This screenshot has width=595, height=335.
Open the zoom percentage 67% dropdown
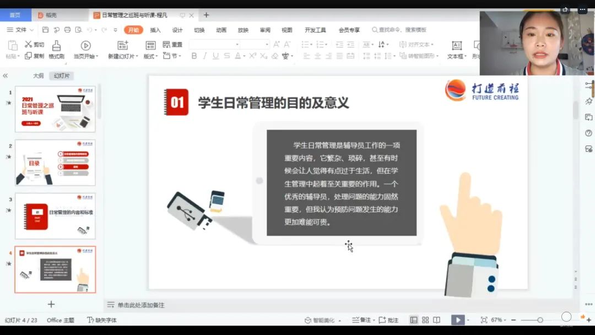click(x=499, y=320)
